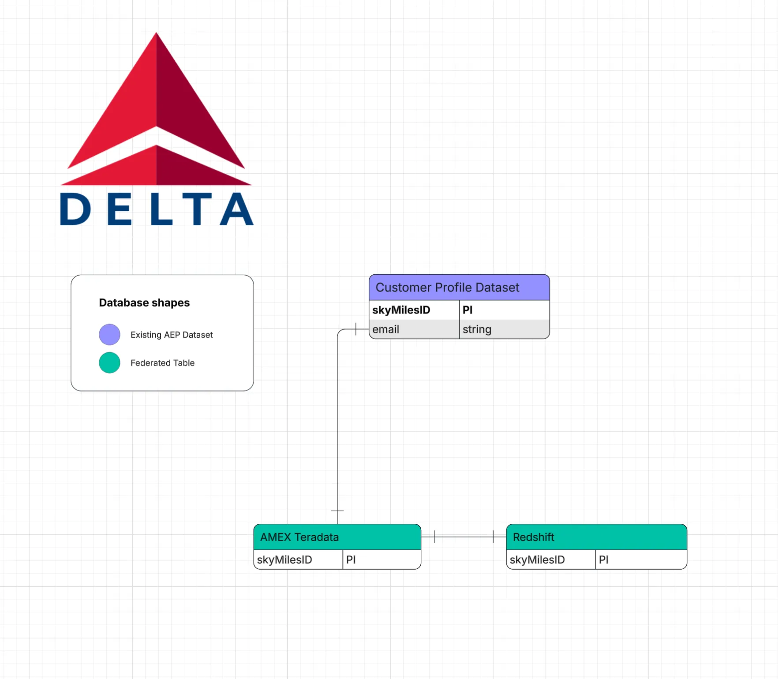Viewport: 778px width, 679px height.
Task: Select the Delta logo image
Action: pos(157,128)
